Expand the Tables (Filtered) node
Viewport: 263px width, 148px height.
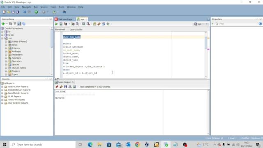[x=6, y=42]
